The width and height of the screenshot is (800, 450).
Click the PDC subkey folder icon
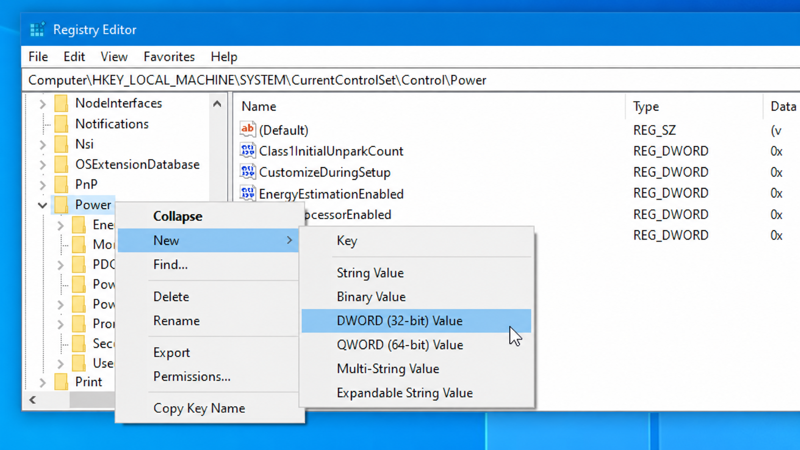coord(79,264)
